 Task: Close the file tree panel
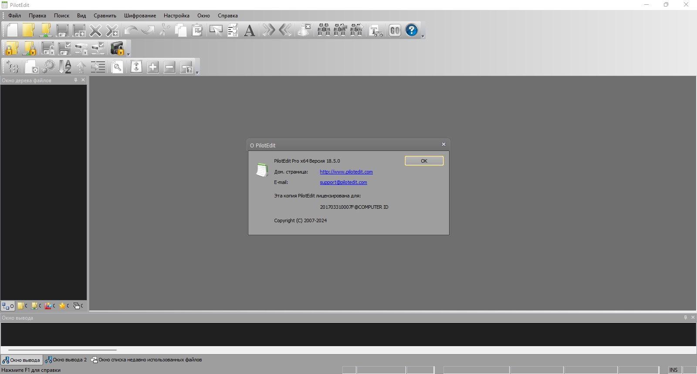click(83, 80)
